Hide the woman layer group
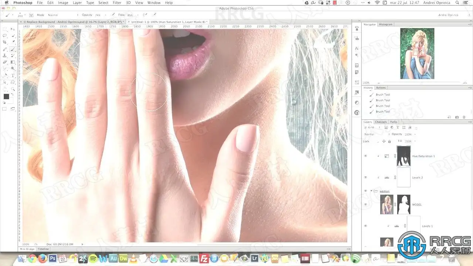 (365, 191)
